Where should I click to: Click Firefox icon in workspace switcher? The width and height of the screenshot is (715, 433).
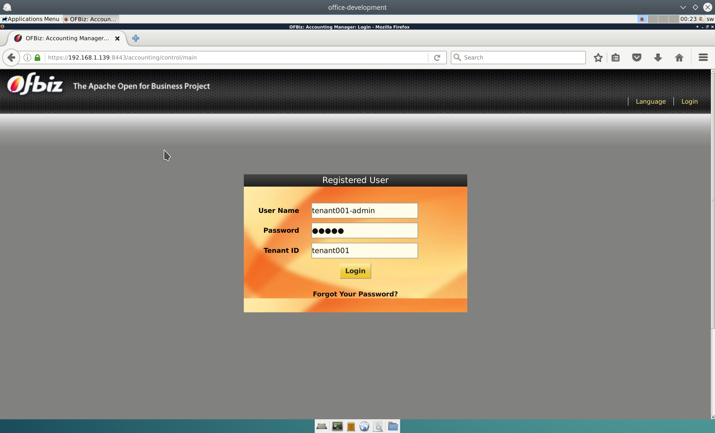pyautogui.click(x=642, y=19)
